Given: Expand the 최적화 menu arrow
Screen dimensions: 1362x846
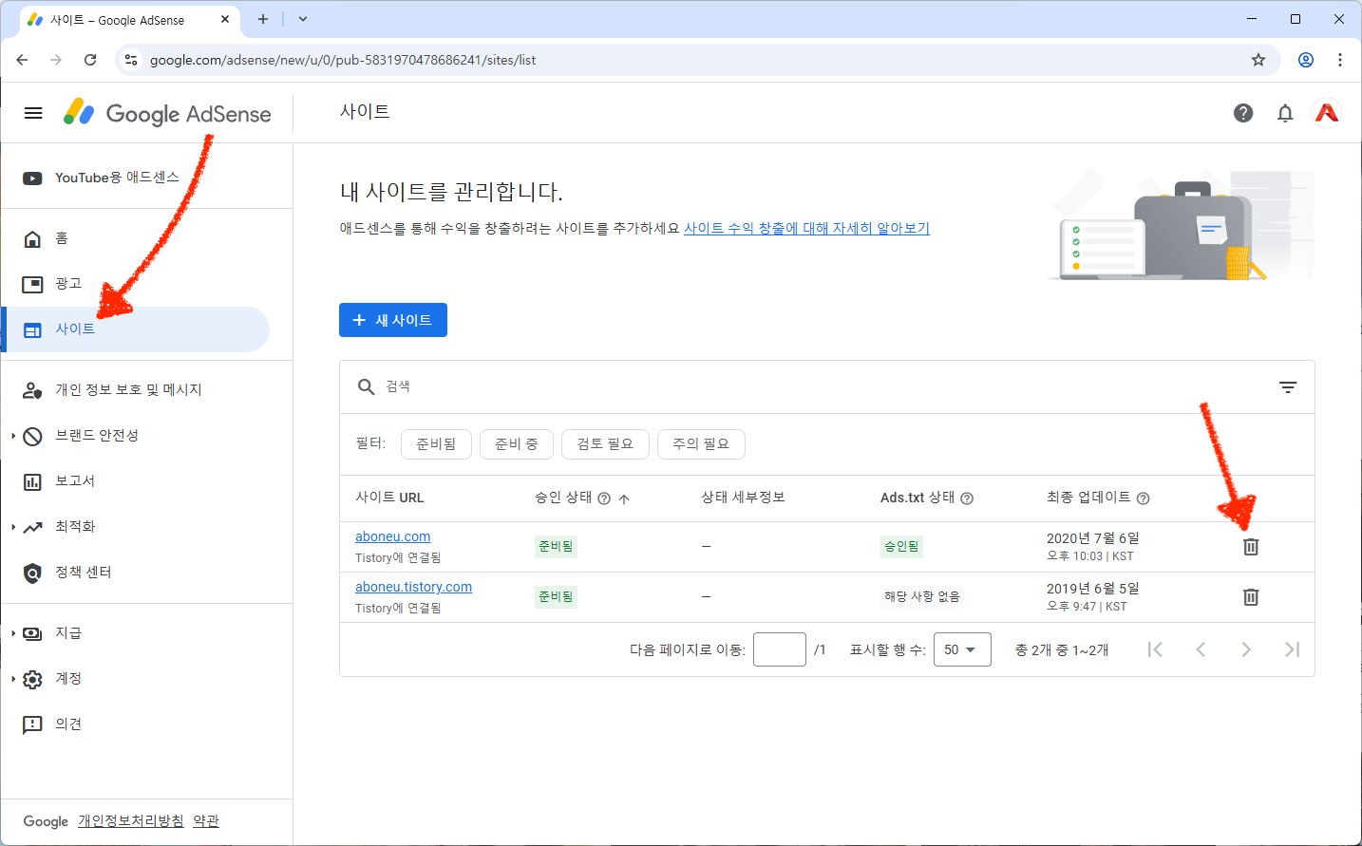Looking at the screenshot, I should pyautogui.click(x=13, y=527).
